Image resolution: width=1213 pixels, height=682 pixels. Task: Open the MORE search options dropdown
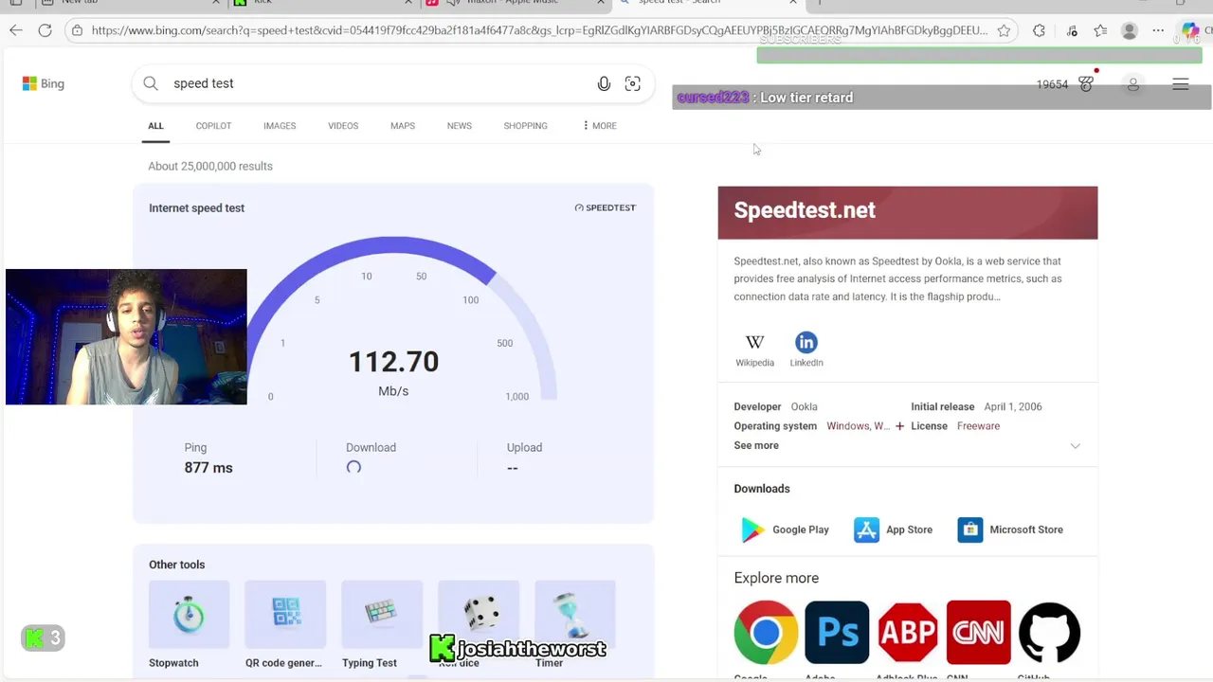(x=600, y=126)
